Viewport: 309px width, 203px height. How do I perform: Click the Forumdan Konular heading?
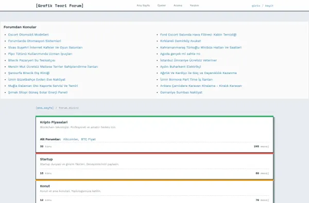(x=20, y=27)
